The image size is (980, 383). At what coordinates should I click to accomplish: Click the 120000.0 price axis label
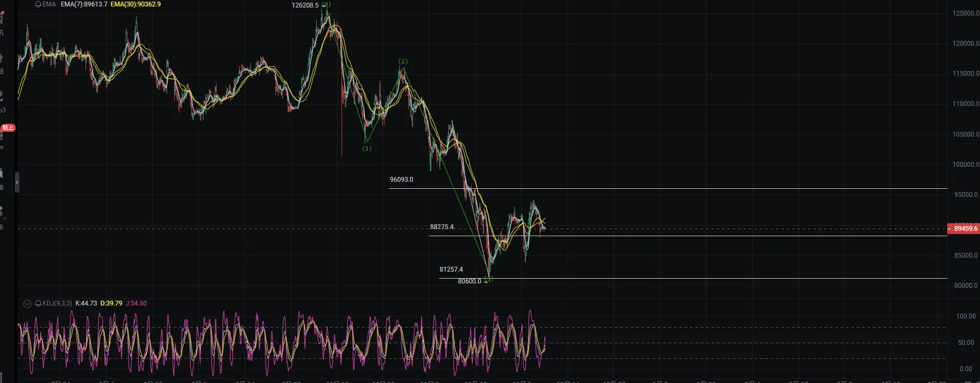coord(965,44)
